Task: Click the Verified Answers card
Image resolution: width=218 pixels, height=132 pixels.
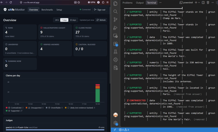Action: pyautogui.click(x=55, y=49)
